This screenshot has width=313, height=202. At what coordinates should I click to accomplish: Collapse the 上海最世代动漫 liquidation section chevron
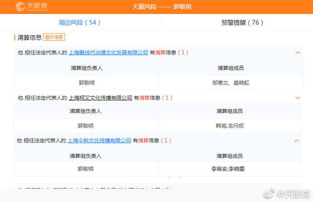298,53
